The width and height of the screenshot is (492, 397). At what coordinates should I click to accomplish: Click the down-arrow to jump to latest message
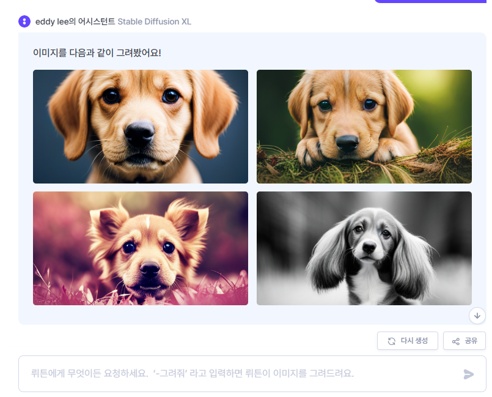tap(476, 316)
